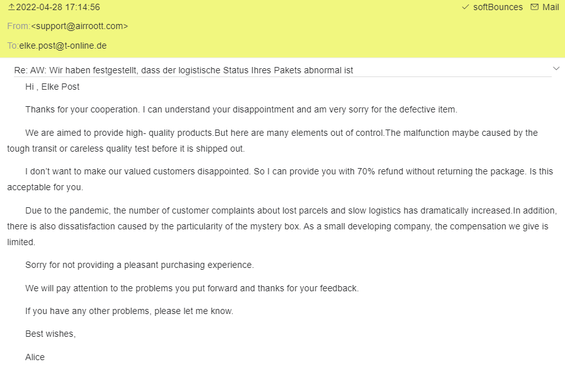This screenshot has height=369, width=565.
Task: Click the 'Sorry for not providing' sentence
Action: [139, 265]
